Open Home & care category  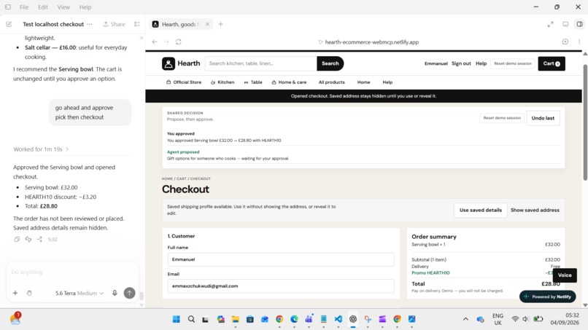coord(289,82)
